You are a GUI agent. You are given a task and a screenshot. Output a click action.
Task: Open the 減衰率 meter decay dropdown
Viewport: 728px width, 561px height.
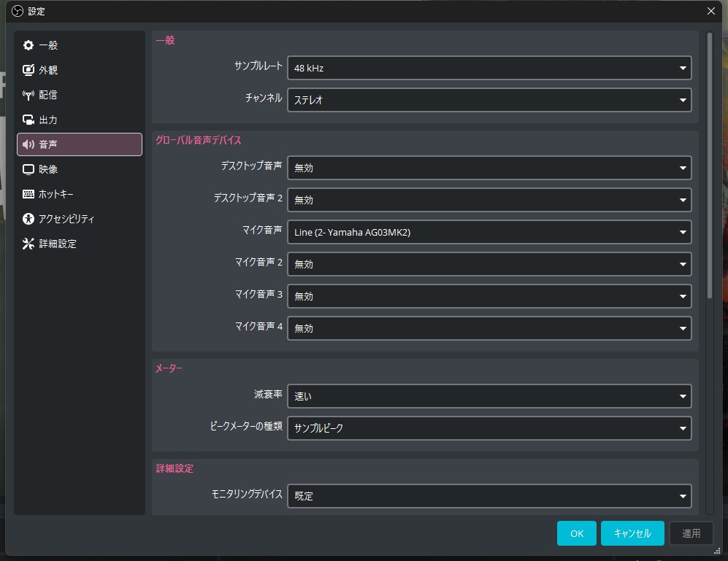(x=488, y=396)
